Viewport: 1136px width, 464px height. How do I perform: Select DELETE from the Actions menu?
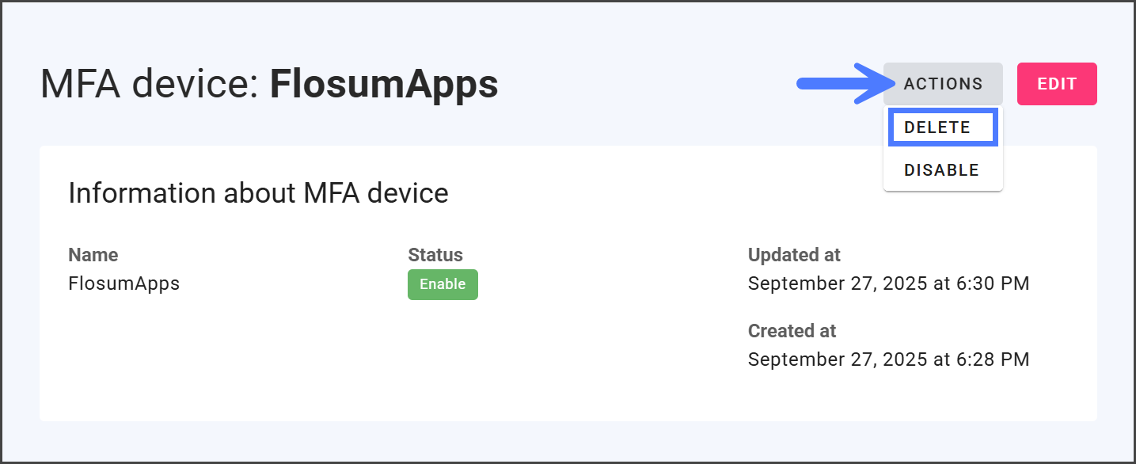pyautogui.click(x=942, y=128)
